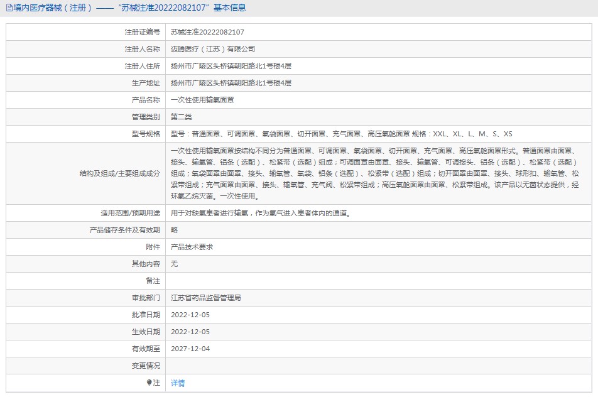The width and height of the screenshot is (598, 397).
Task: Click the 有效期至 label cell
Action: click(86, 349)
